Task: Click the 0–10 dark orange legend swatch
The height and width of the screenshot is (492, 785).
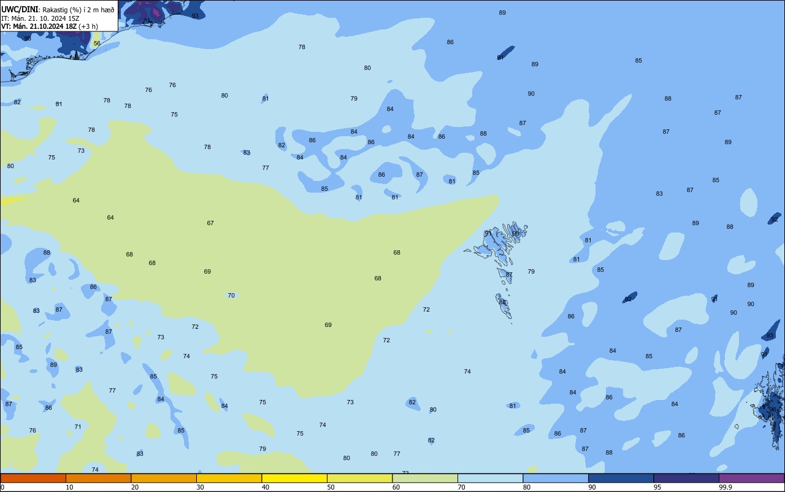Action: 33,478
